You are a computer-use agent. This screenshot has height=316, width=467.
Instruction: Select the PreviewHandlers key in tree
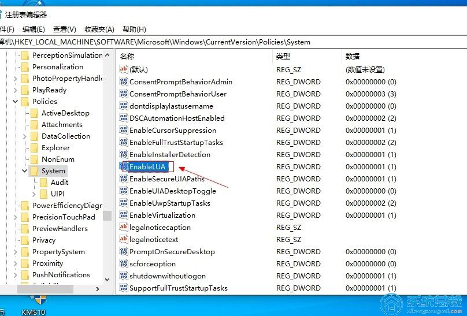click(x=60, y=229)
